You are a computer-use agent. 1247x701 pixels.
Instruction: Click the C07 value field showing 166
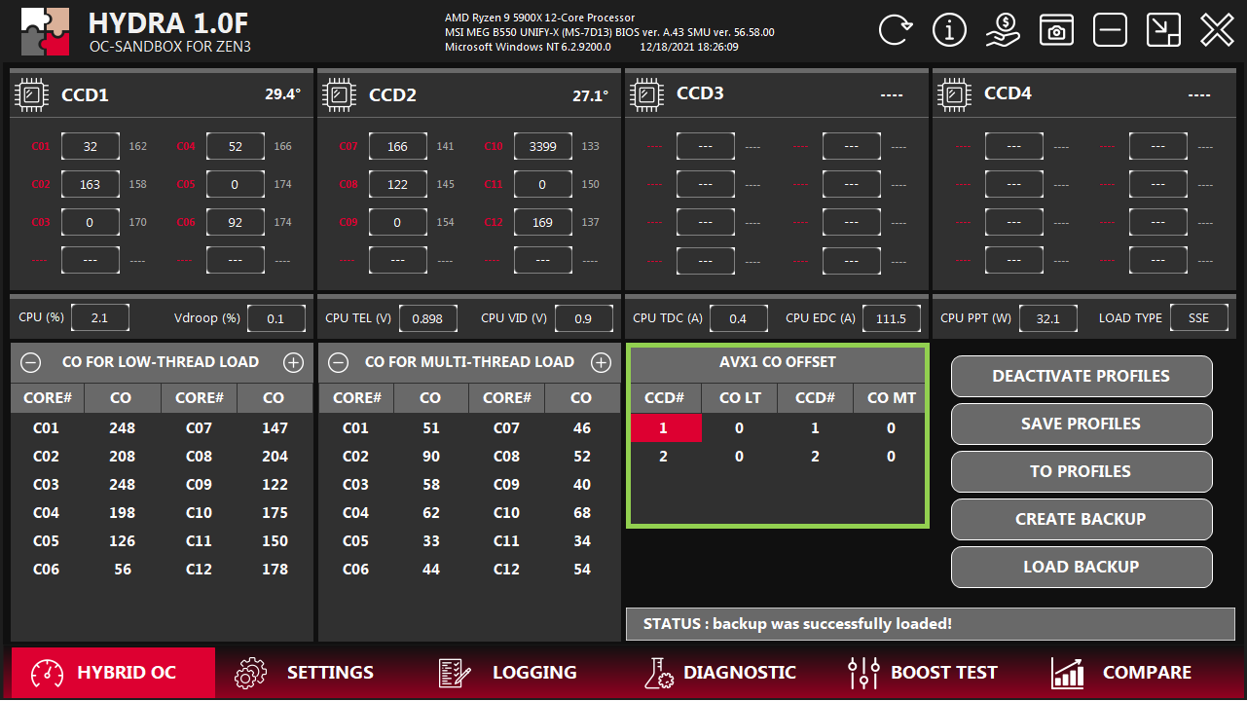[x=397, y=146]
